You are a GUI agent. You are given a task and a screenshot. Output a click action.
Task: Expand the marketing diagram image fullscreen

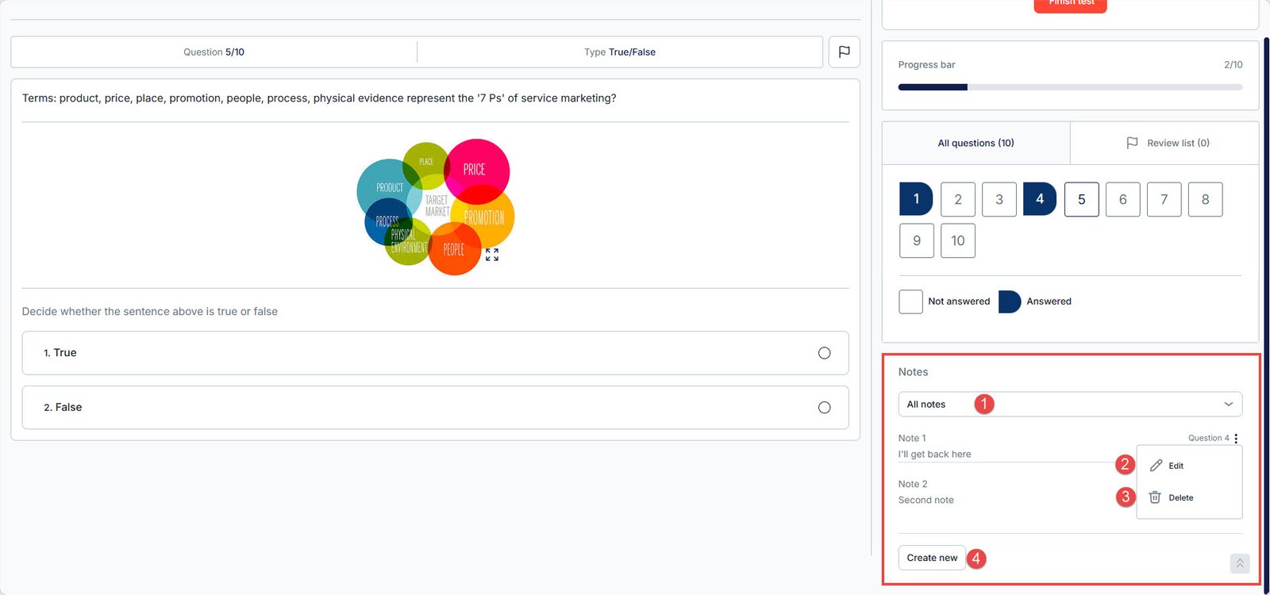click(x=492, y=255)
